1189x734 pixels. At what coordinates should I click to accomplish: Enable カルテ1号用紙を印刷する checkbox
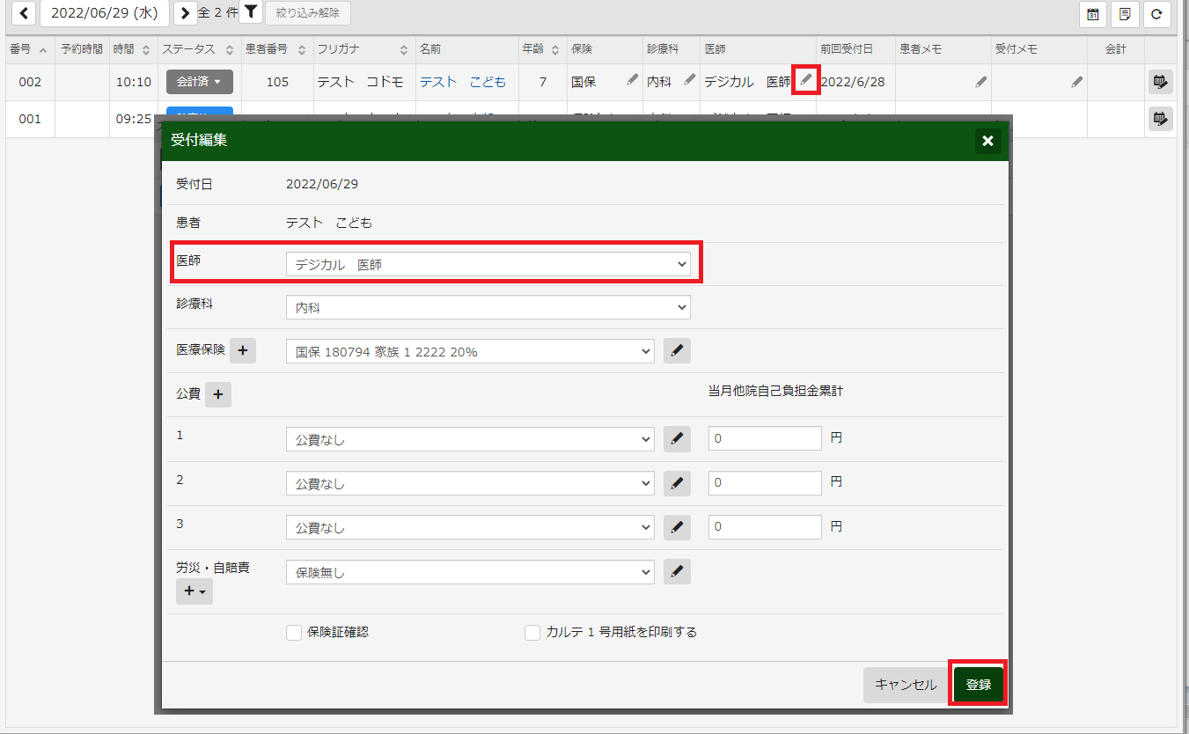click(532, 632)
